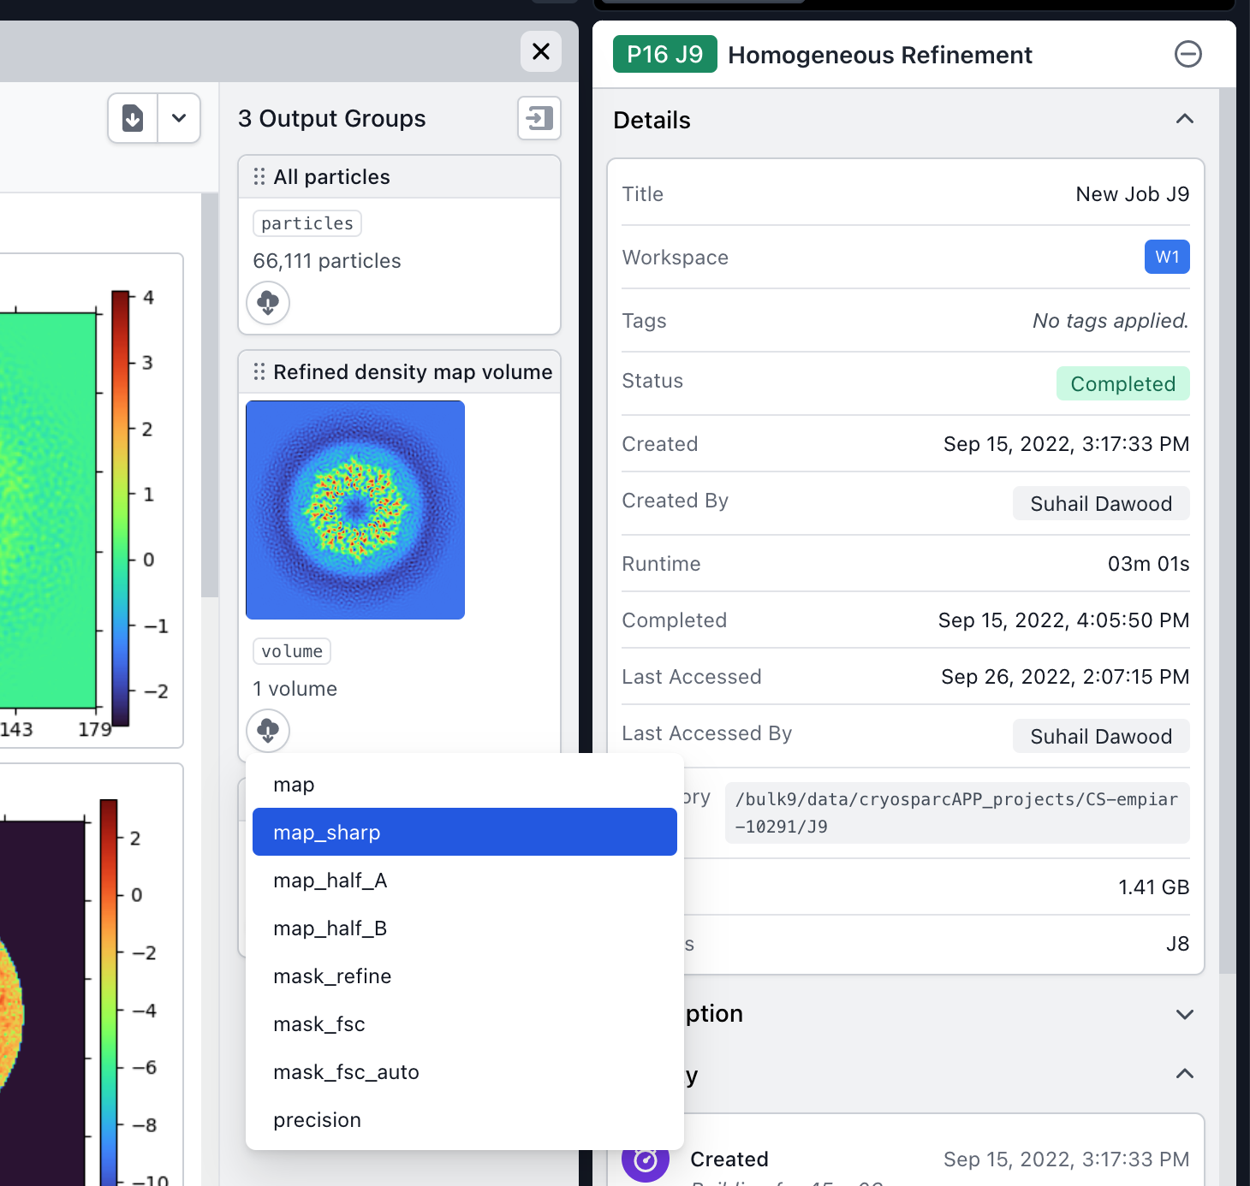Click the collapse output groups panel icon
The width and height of the screenshot is (1250, 1186).
pyautogui.click(x=539, y=118)
